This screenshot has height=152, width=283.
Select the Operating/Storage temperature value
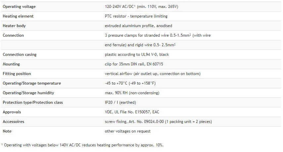point(130,83)
